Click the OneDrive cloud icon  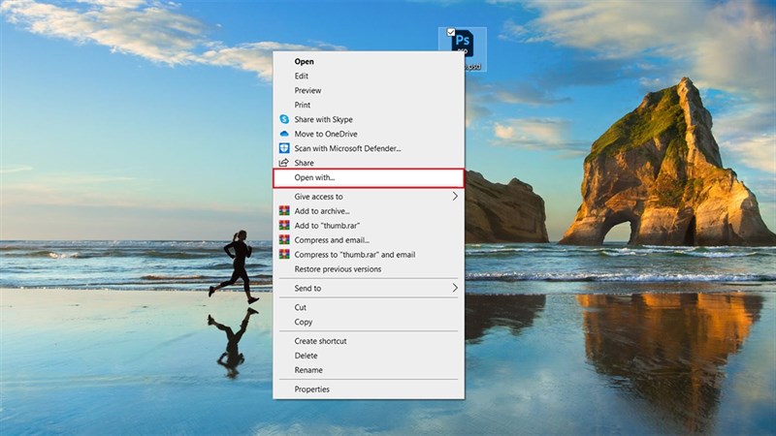[284, 134]
